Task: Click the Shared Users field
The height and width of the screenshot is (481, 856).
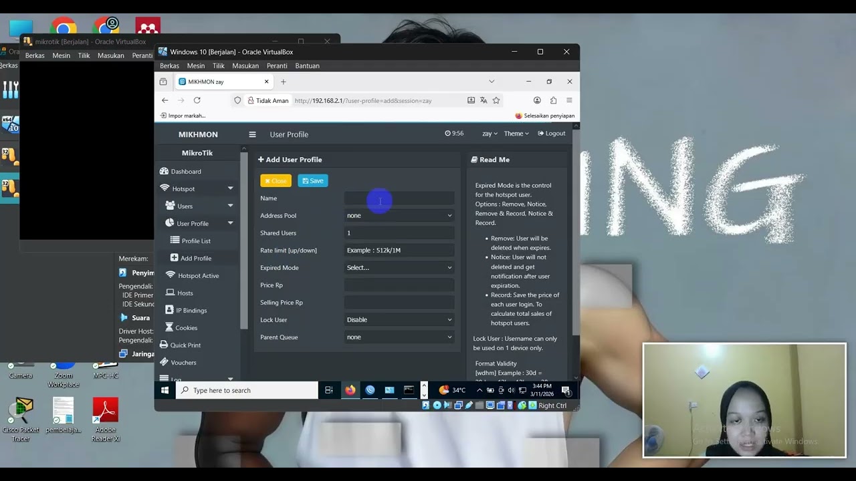Action: click(399, 233)
